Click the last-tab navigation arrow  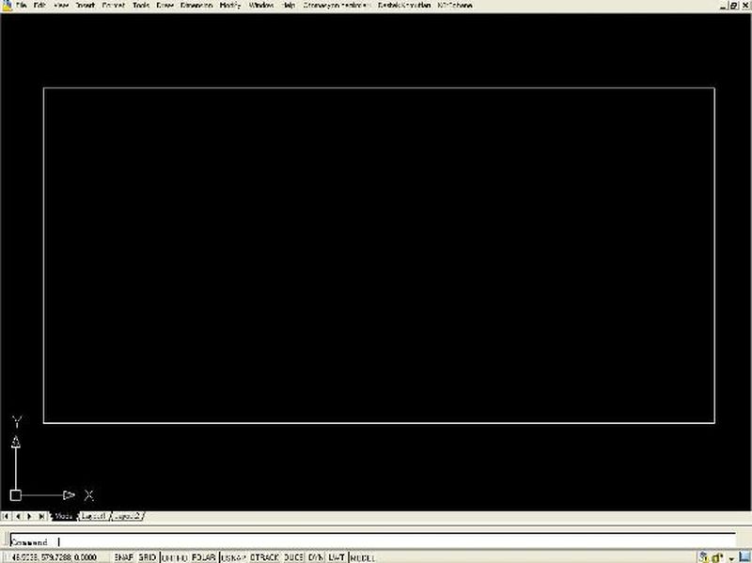point(41,516)
